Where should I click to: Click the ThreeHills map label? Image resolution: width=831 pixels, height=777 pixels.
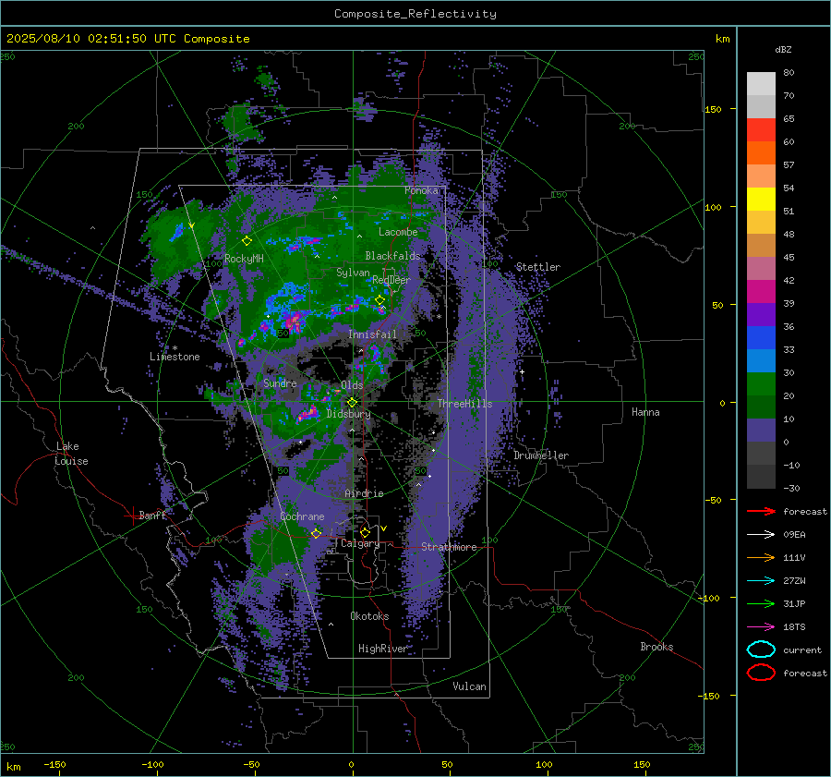[x=464, y=404]
